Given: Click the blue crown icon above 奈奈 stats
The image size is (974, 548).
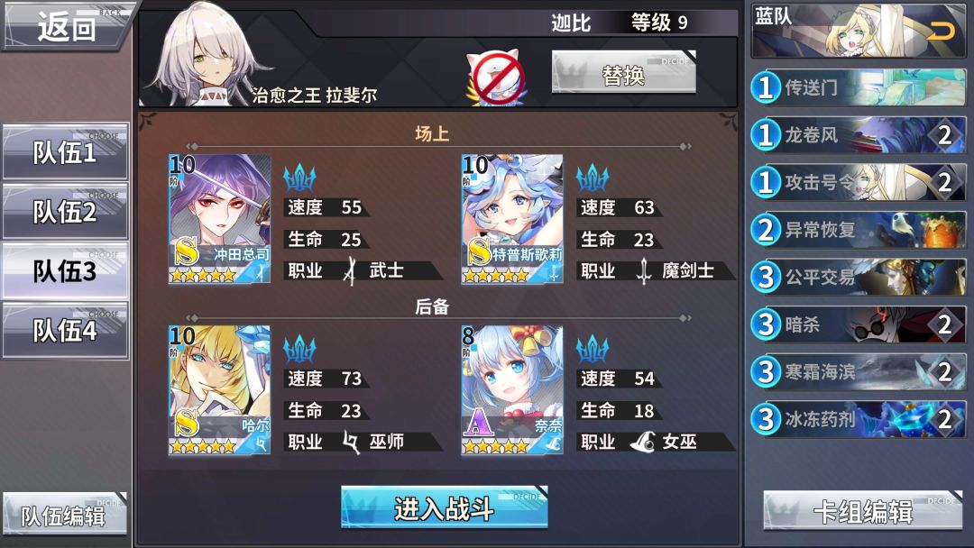Looking at the screenshot, I should (593, 349).
